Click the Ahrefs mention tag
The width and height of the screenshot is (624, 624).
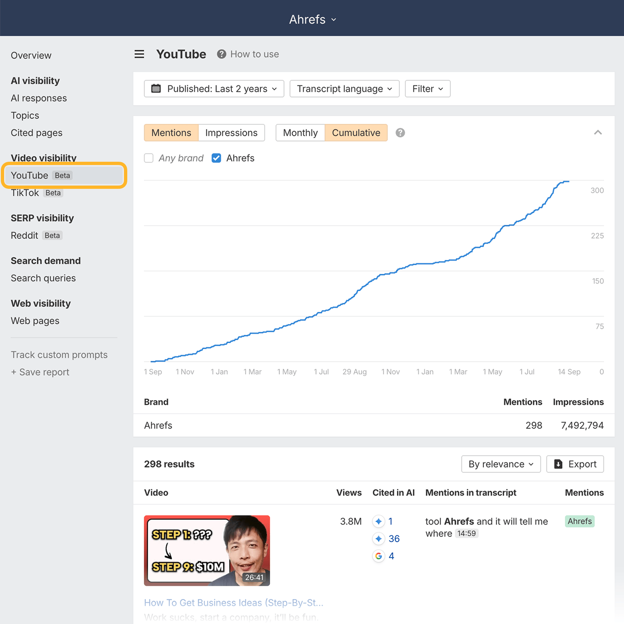pos(580,521)
